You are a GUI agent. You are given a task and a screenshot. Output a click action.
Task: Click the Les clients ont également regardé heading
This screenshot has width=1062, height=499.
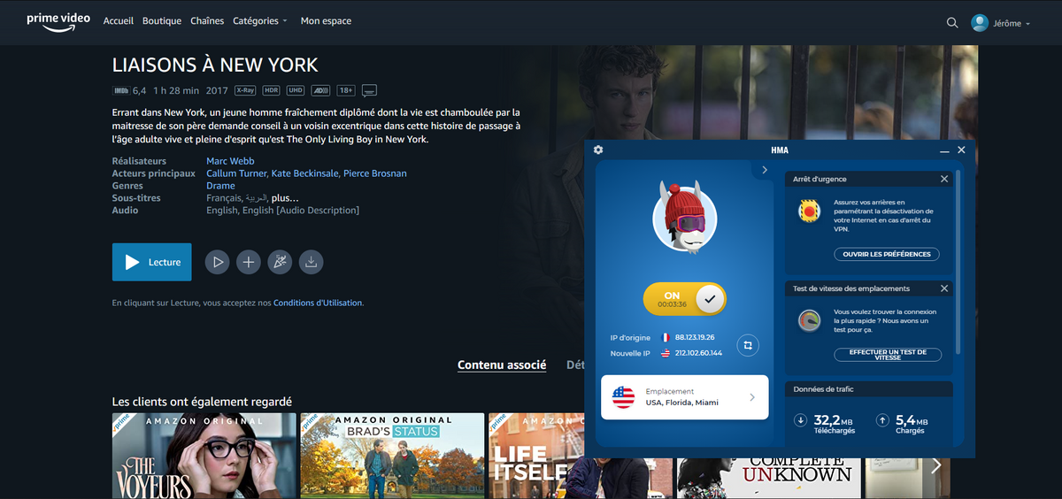pyautogui.click(x=202, y=402)
